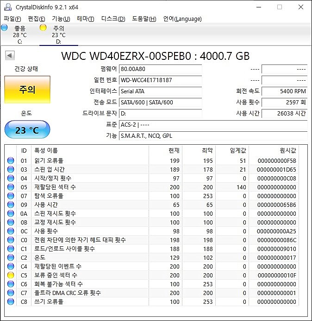Image resolution: width=312 pixels, height=321 pixels.
Task: Click raw value 000000000F5B in row 01
Action: click(x=277, y=161)
